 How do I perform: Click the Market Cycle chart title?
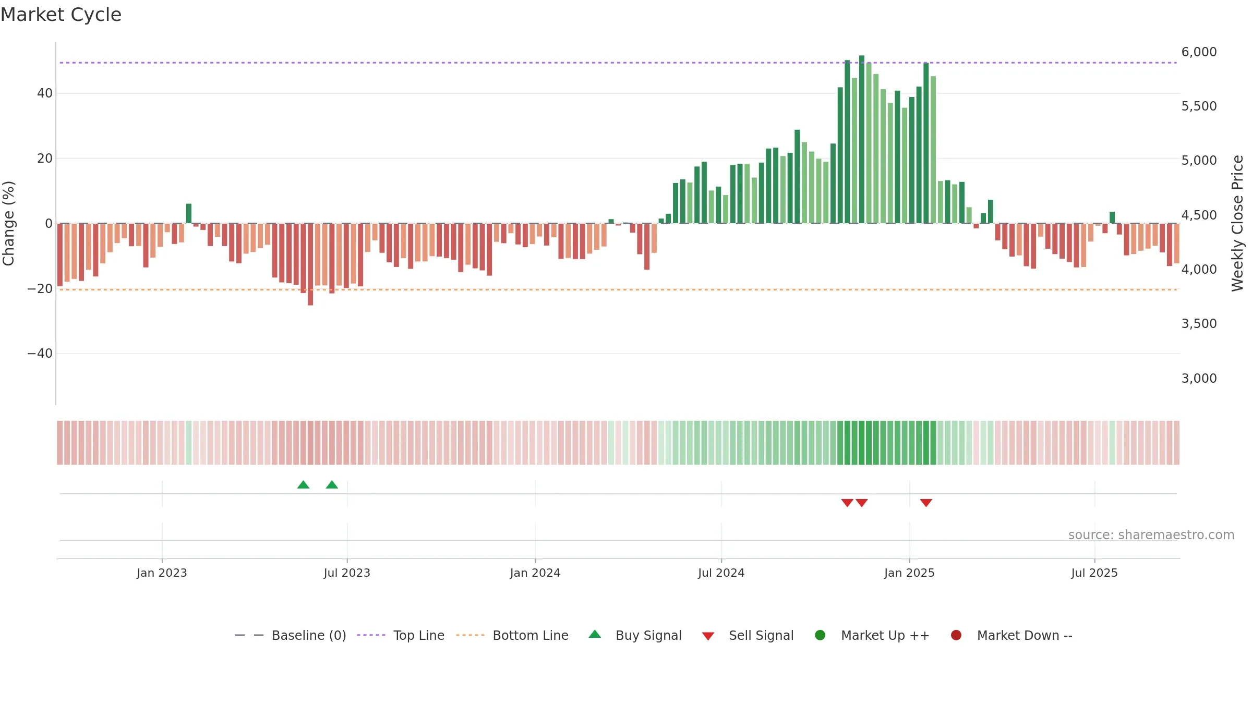click(61, 15)
